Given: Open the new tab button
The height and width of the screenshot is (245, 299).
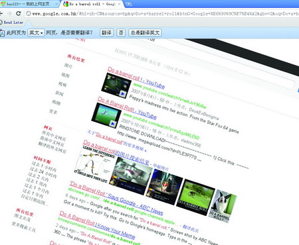Looking at the screenshot, I should pyautogui.click(x=128, y=4).
